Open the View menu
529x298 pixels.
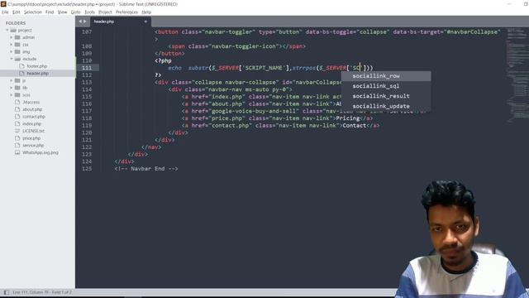pos(63,12)
